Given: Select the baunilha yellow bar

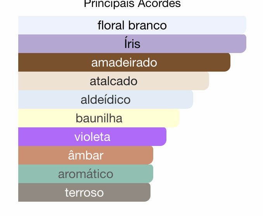Looking at the screenshot, I should pyautogui.click(x=99, y=118).
